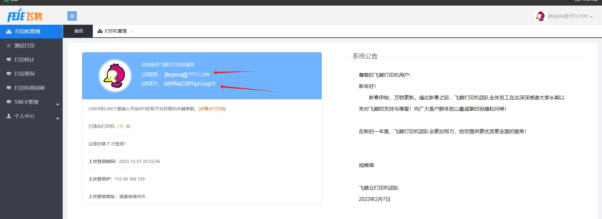Image resolution: width=602 pixels, height=219 pixels.
Task: Open the 详看API文档 link
Action: coord(212,109)
